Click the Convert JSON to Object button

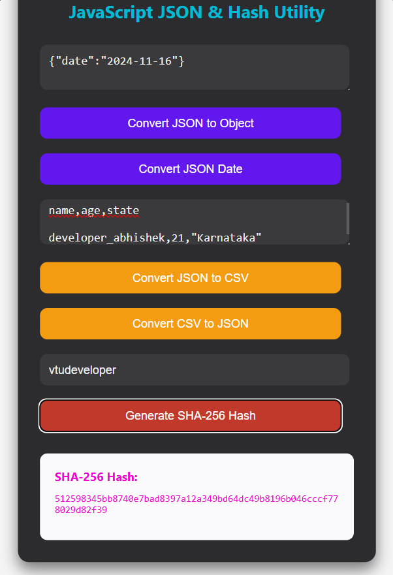point(191,123)
